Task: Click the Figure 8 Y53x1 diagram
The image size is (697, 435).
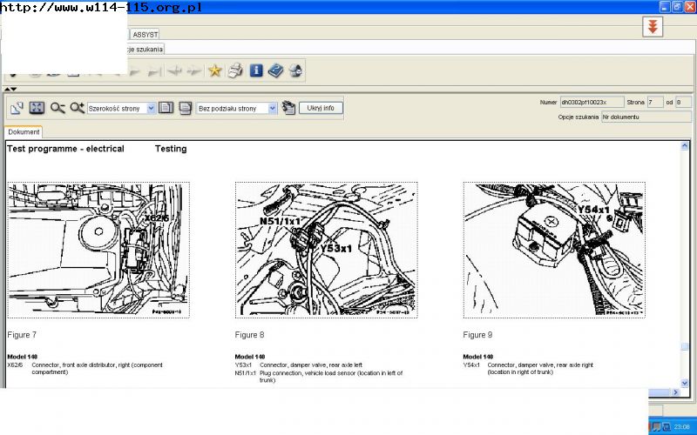Action: [326, 250]
